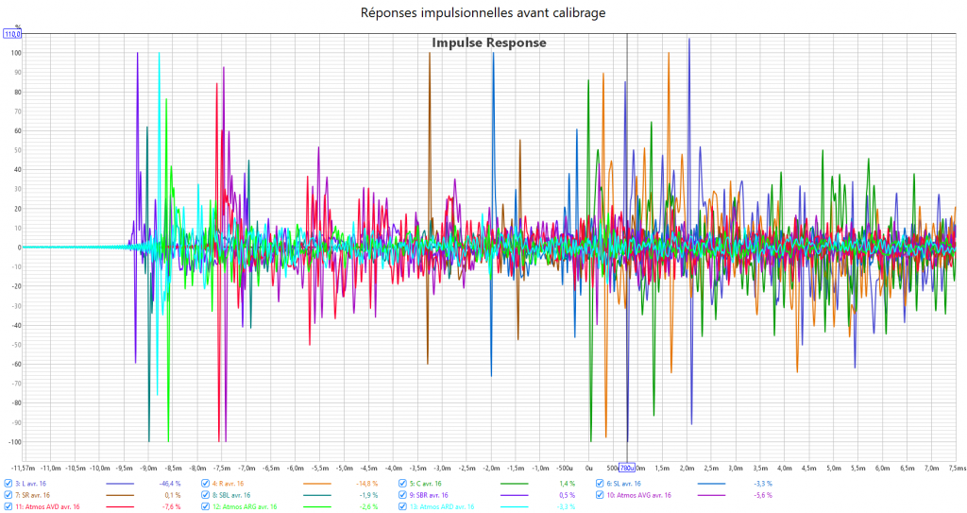Click the Impulse Response graph title

pyautogui.click(x=489, y=43)
